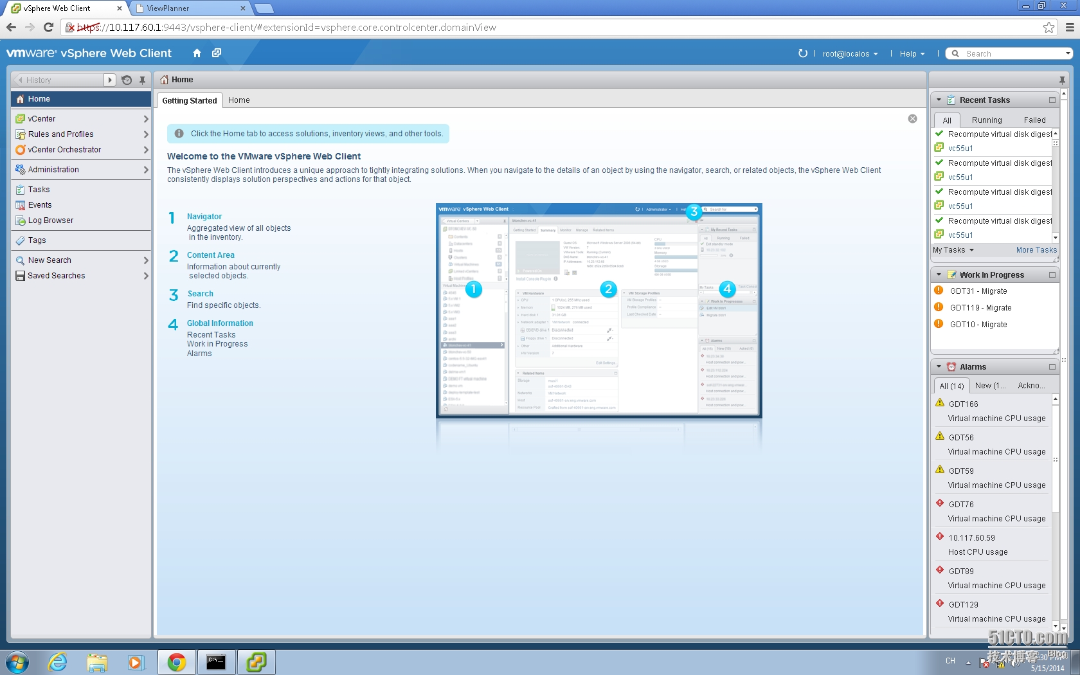The height and width of the screenshot is (675, 1080).
Task: Click the Global Information link
Action: point(220,323)
